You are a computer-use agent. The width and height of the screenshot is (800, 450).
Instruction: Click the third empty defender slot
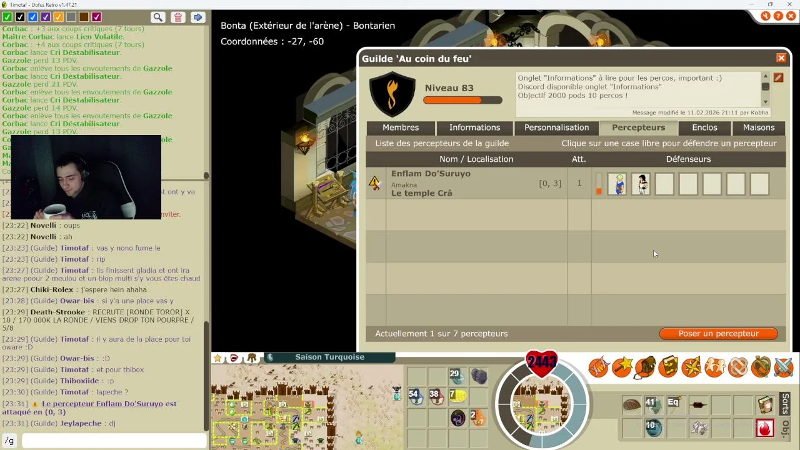click(712, 184)
